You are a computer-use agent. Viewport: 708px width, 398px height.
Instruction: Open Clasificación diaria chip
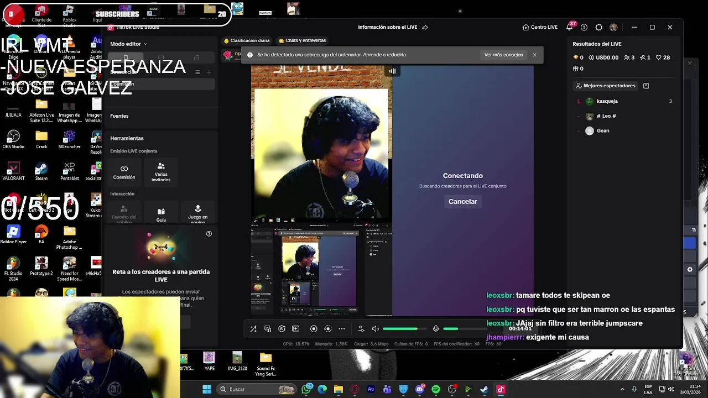pos(246,40)
